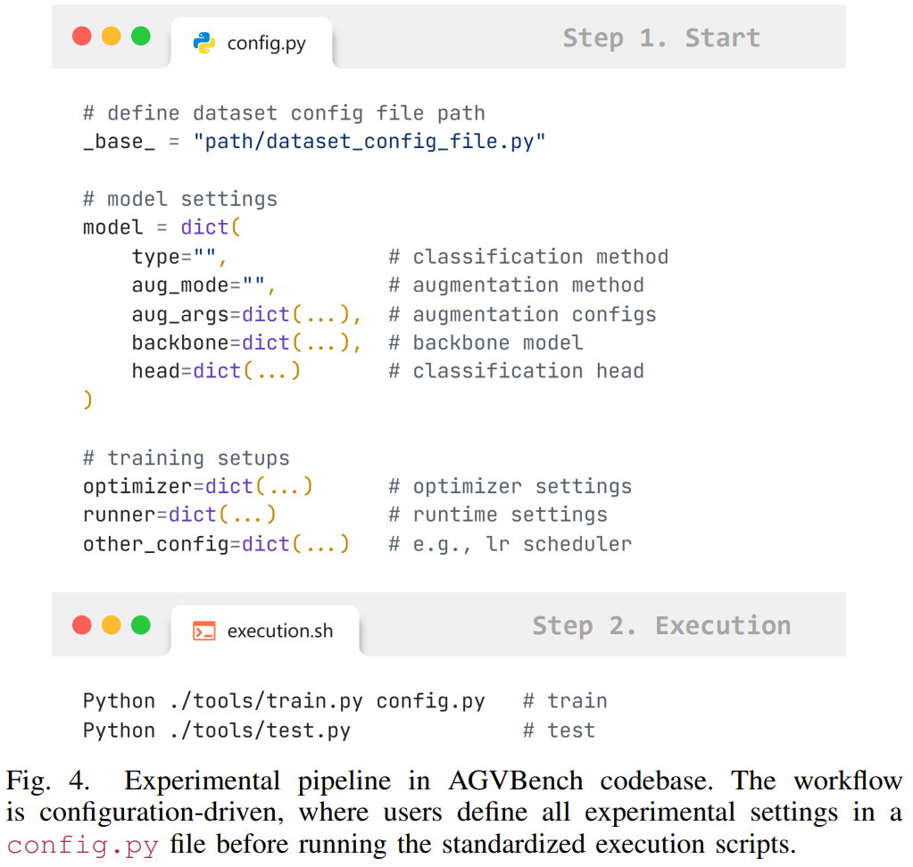The image size is (913, 867).
Task: Click the "# backbone model" comment
Action: tap(486, 343)
